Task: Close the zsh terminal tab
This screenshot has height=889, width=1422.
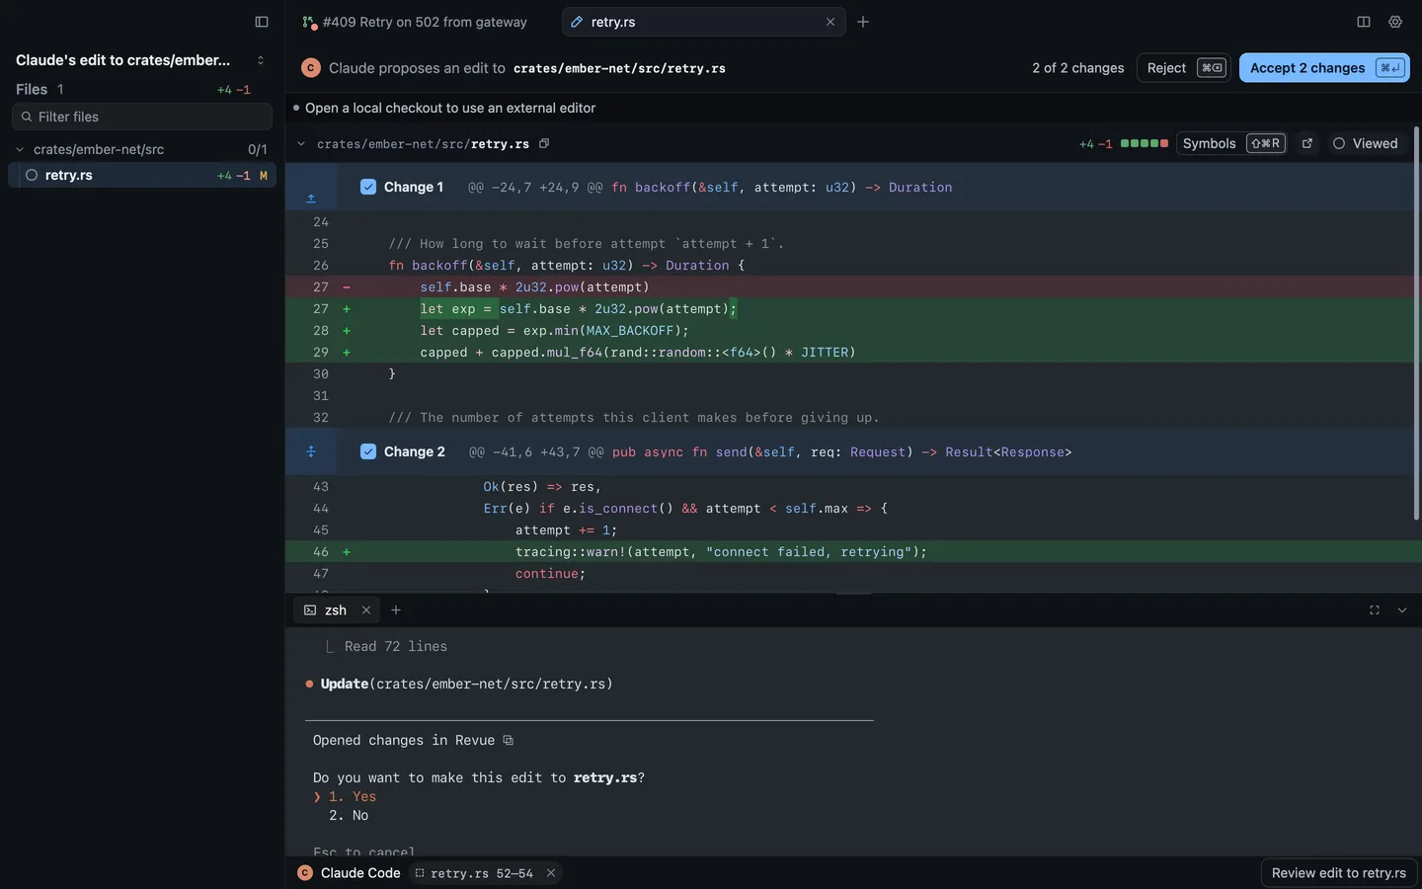Action: 366,610
